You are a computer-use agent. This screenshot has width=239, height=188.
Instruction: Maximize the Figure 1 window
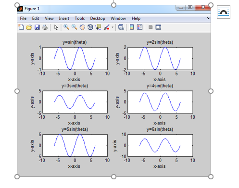click(x=190, y=7)
